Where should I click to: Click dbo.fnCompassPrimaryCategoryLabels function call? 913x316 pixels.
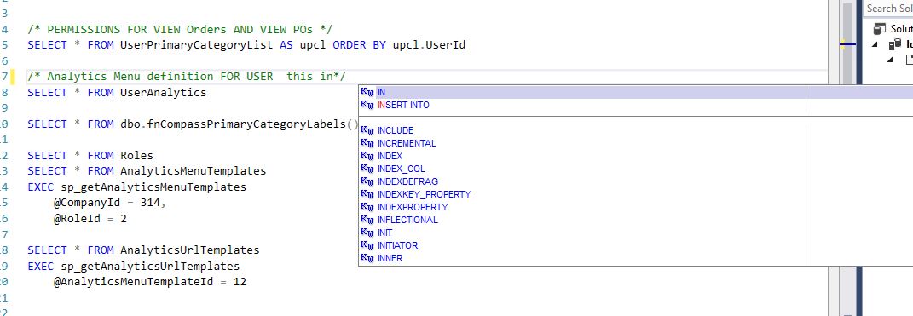point(240,124)
